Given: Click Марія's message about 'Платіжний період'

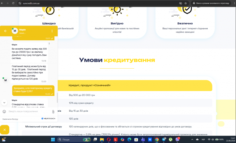Looking at the screenshot, I should coord(29,73).
